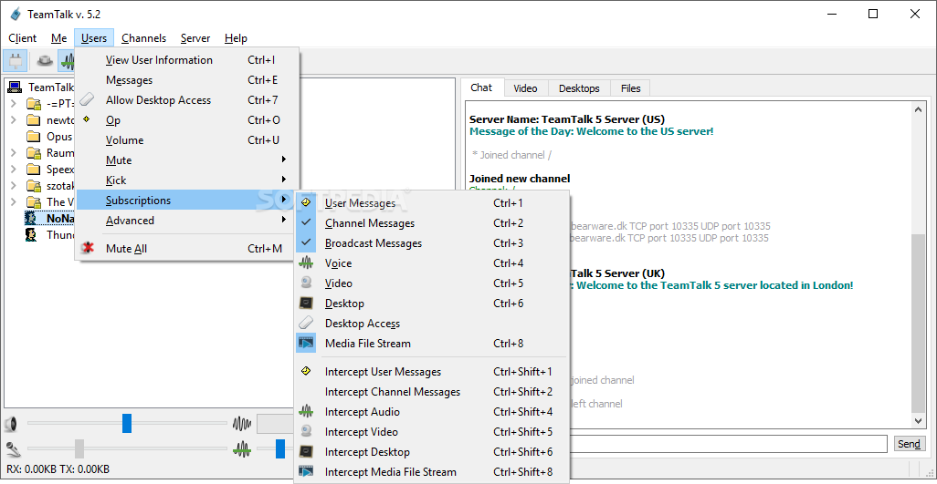Screen dimensions: 937x484
Task: Click the Media File Stream film icon
Action: point(306,343)
